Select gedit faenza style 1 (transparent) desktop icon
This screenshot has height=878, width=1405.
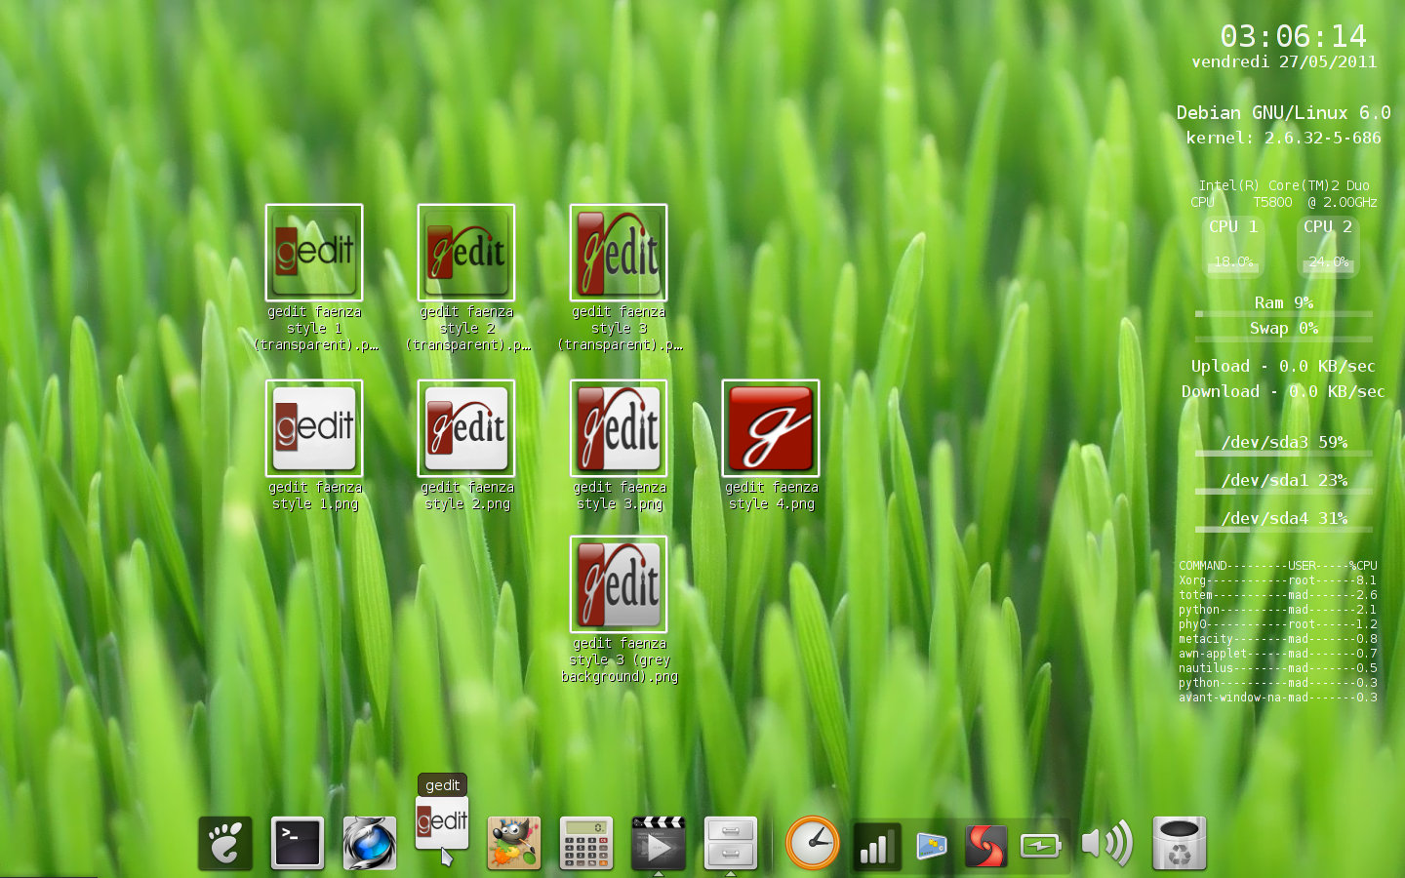coord(314,253)
